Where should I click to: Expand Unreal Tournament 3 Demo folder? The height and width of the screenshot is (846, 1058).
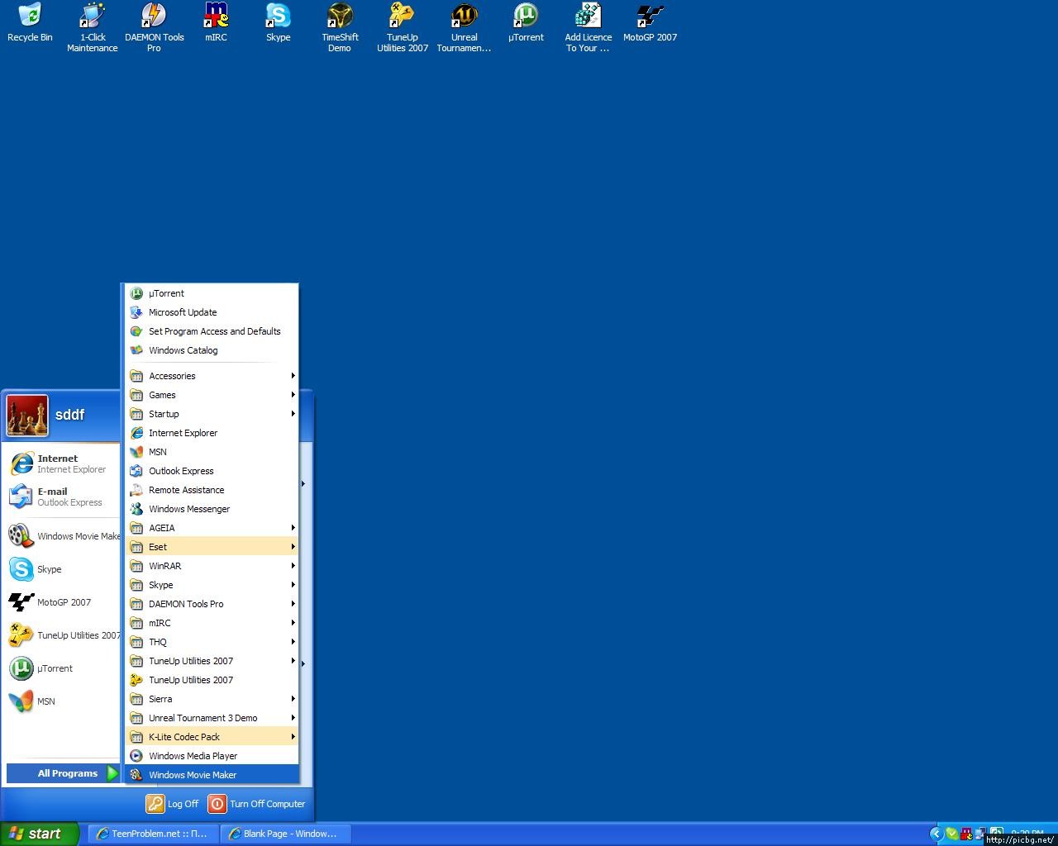(x=212, y=718)
